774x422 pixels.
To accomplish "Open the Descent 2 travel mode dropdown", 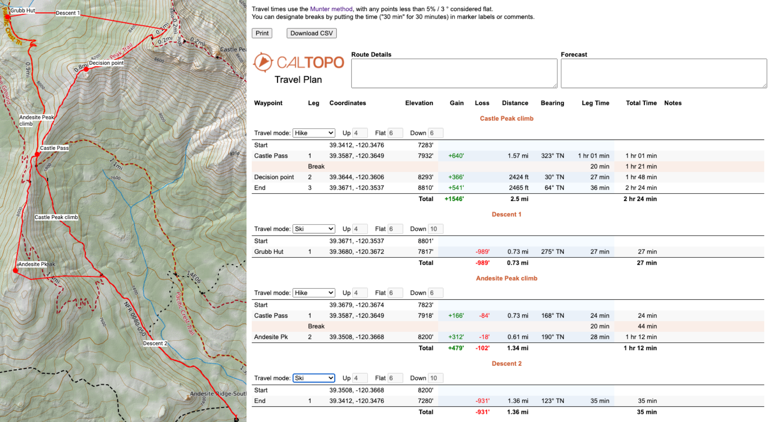I will click(x=313, y=378).
